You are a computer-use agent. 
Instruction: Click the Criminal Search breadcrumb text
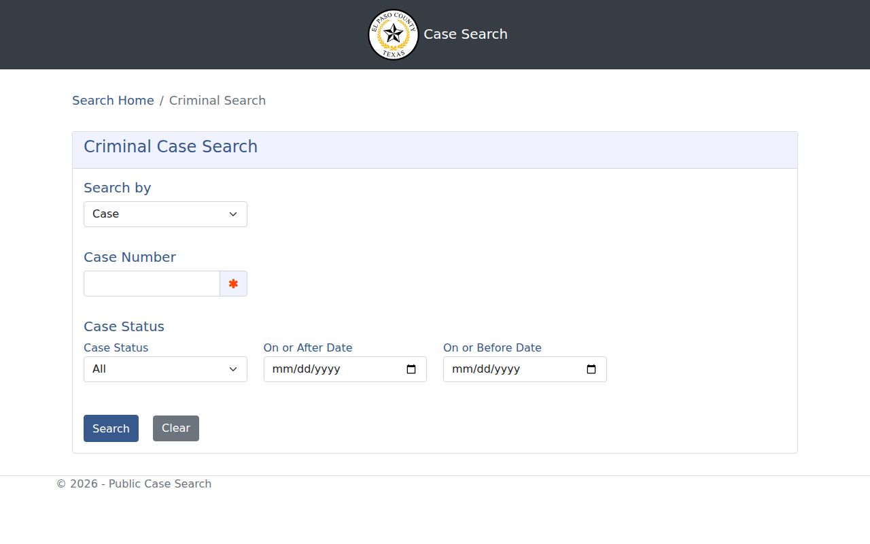(x=217, y=101)
